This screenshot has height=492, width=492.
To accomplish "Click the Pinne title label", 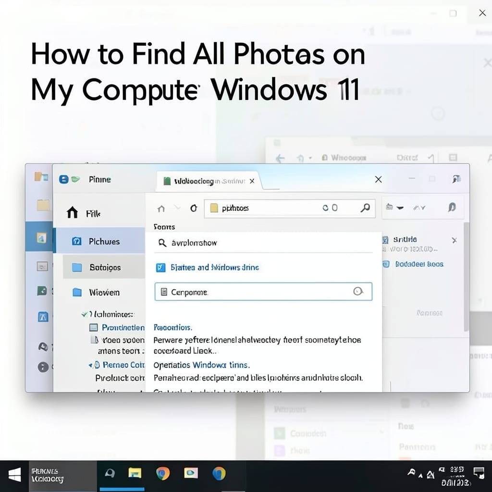I will tap(100, 180).
